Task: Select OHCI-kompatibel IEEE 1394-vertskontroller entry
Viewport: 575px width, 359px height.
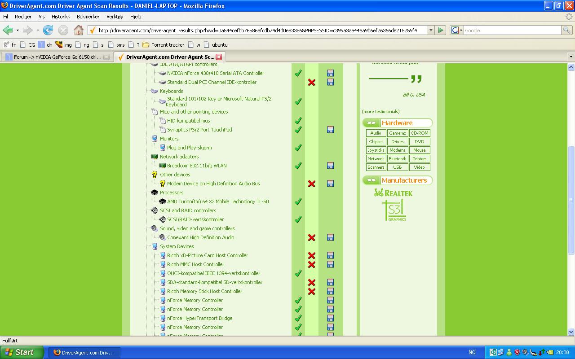Action: tap(213, 273)
